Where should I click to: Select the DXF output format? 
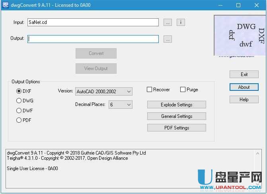pos(19,91)
